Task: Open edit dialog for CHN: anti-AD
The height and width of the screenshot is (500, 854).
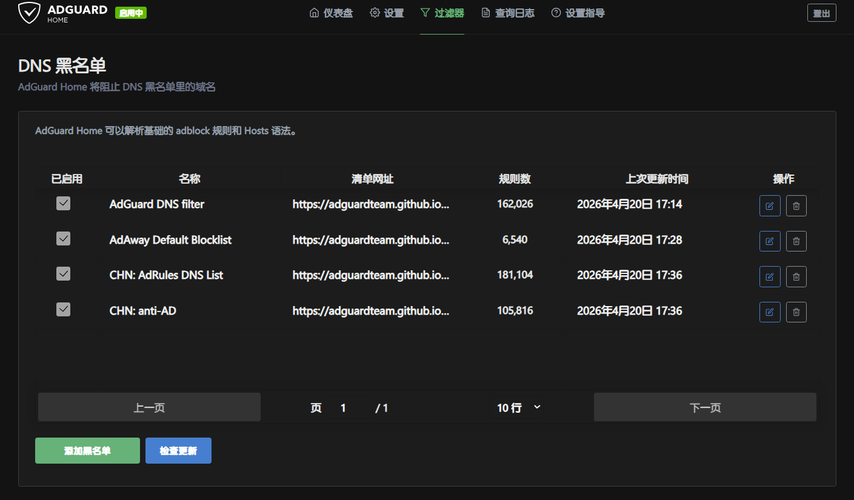Action: pos(769,312)
